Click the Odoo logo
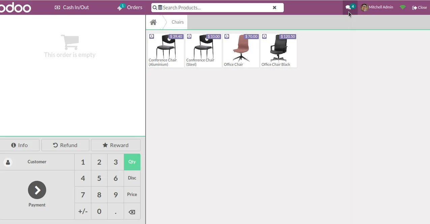 [15, 7]
